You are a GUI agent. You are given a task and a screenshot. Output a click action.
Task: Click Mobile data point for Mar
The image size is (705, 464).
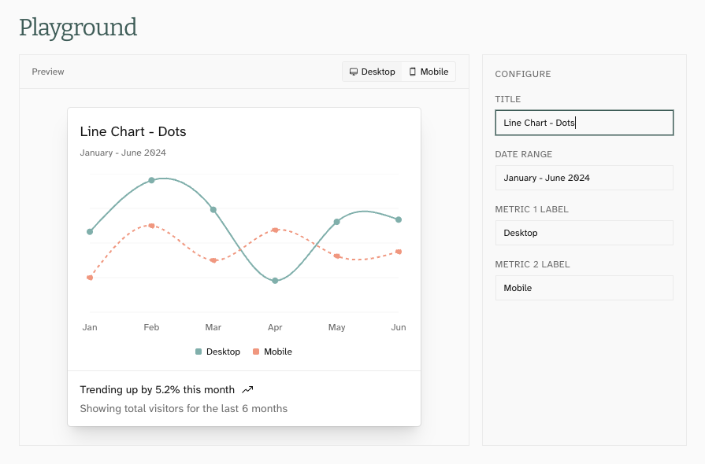pos(213,260)
